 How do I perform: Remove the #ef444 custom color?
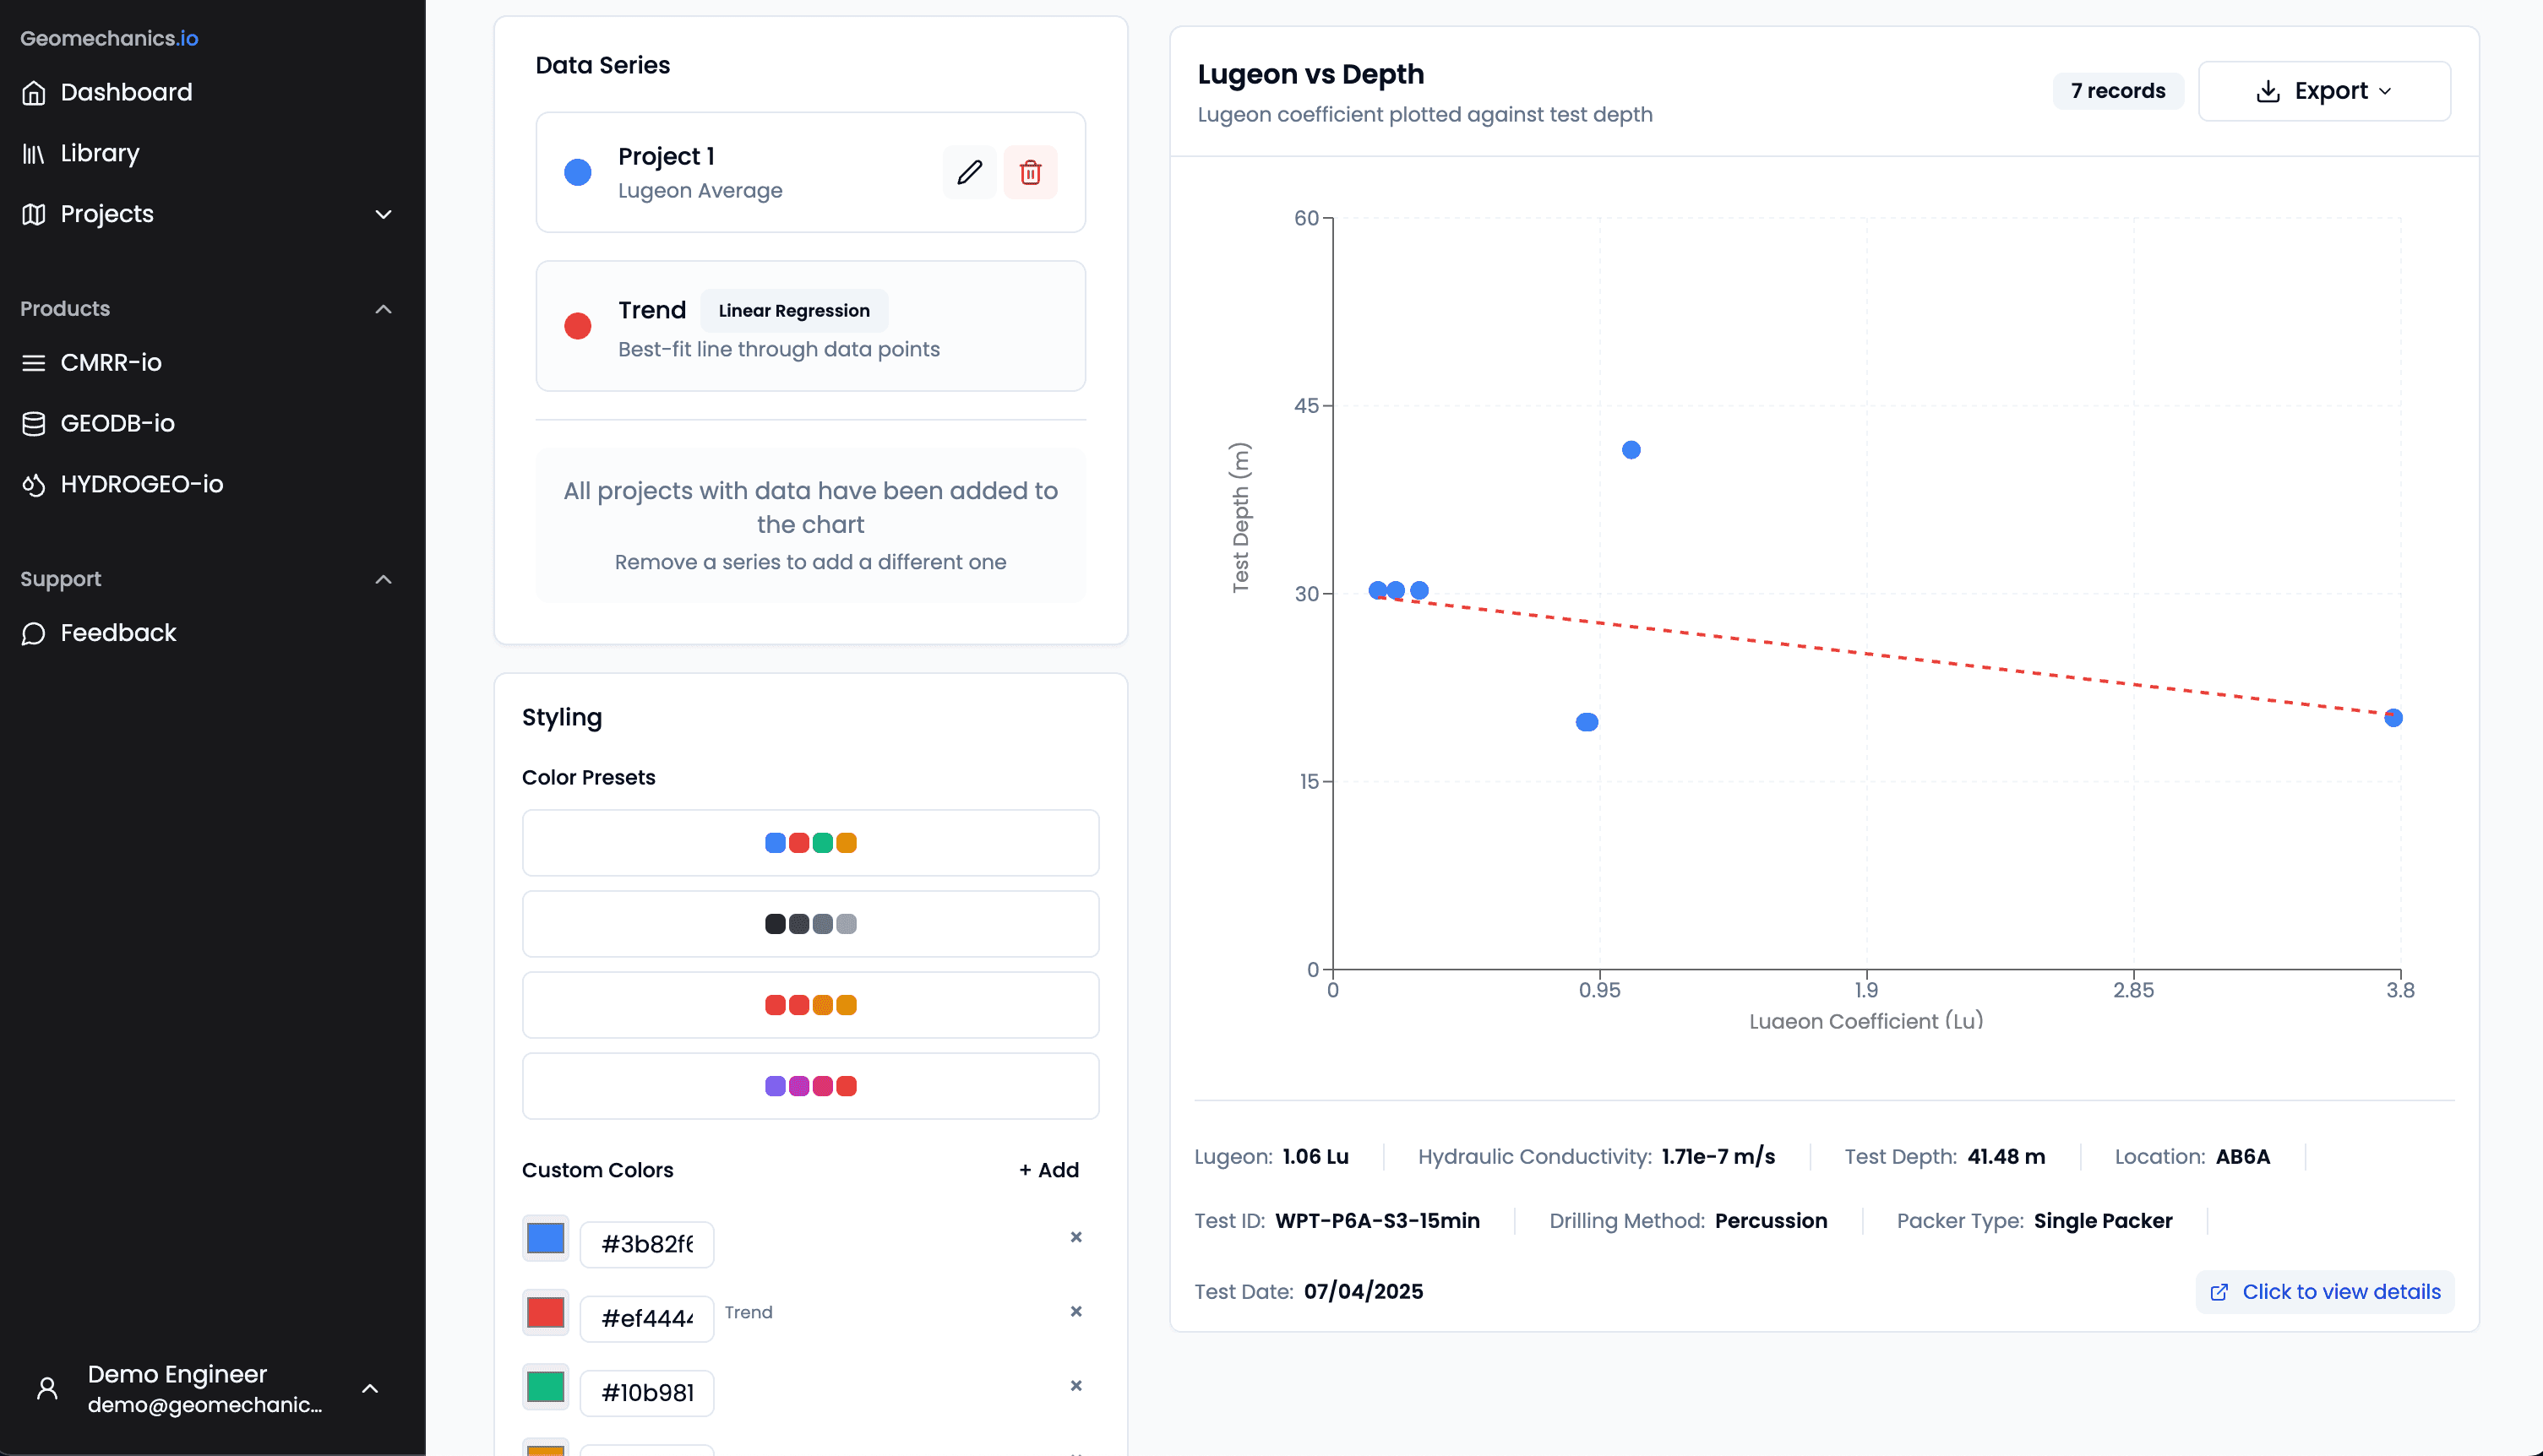(x=1076, y=1311)
